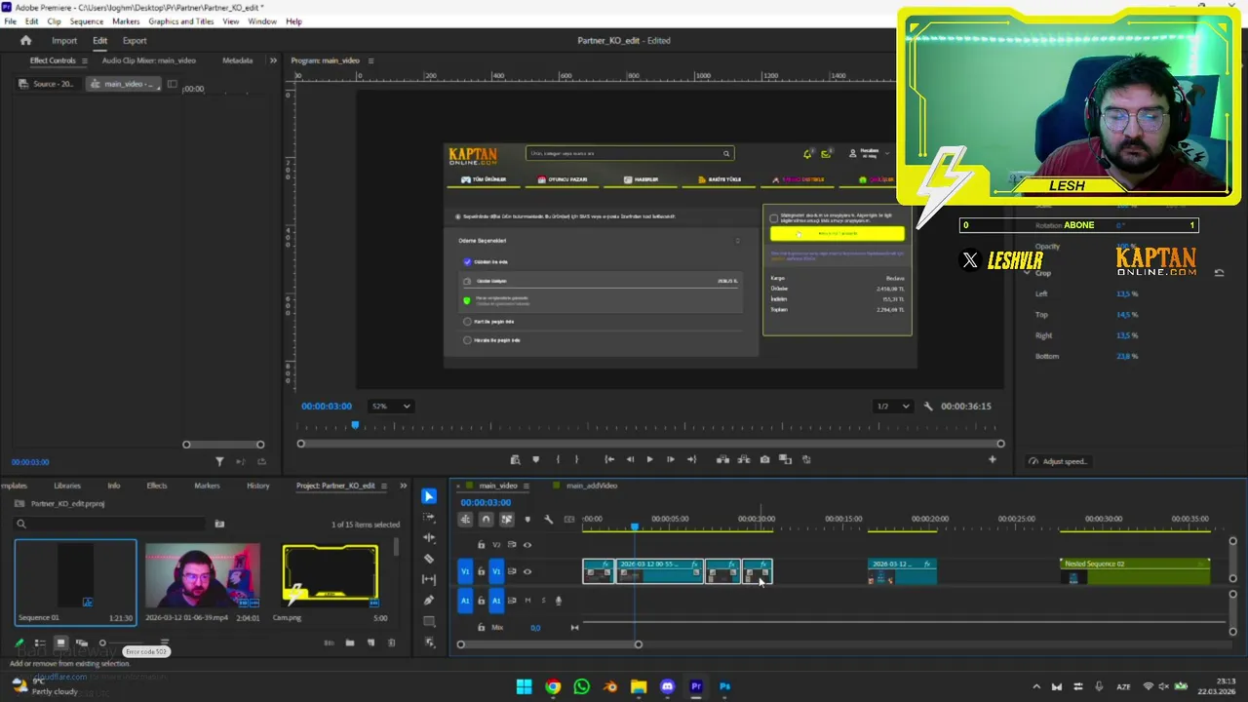Open the Program monitor button editor plus

pos(993,459)
